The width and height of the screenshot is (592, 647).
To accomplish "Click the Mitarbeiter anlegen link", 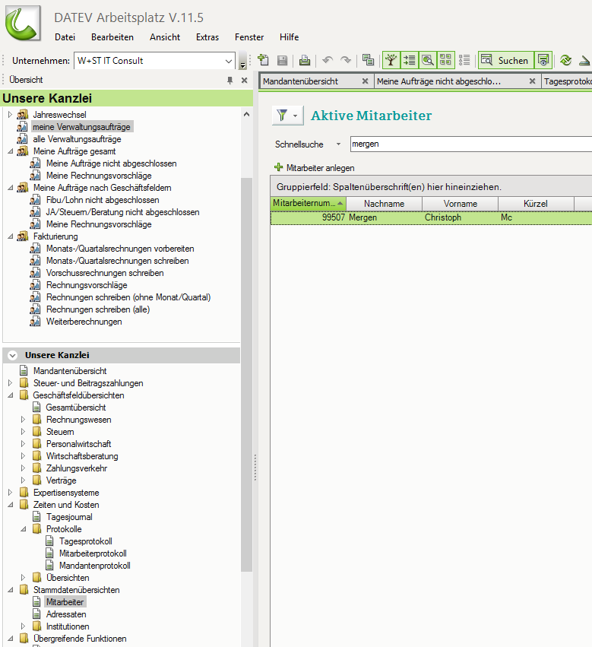I will (315, 168).
